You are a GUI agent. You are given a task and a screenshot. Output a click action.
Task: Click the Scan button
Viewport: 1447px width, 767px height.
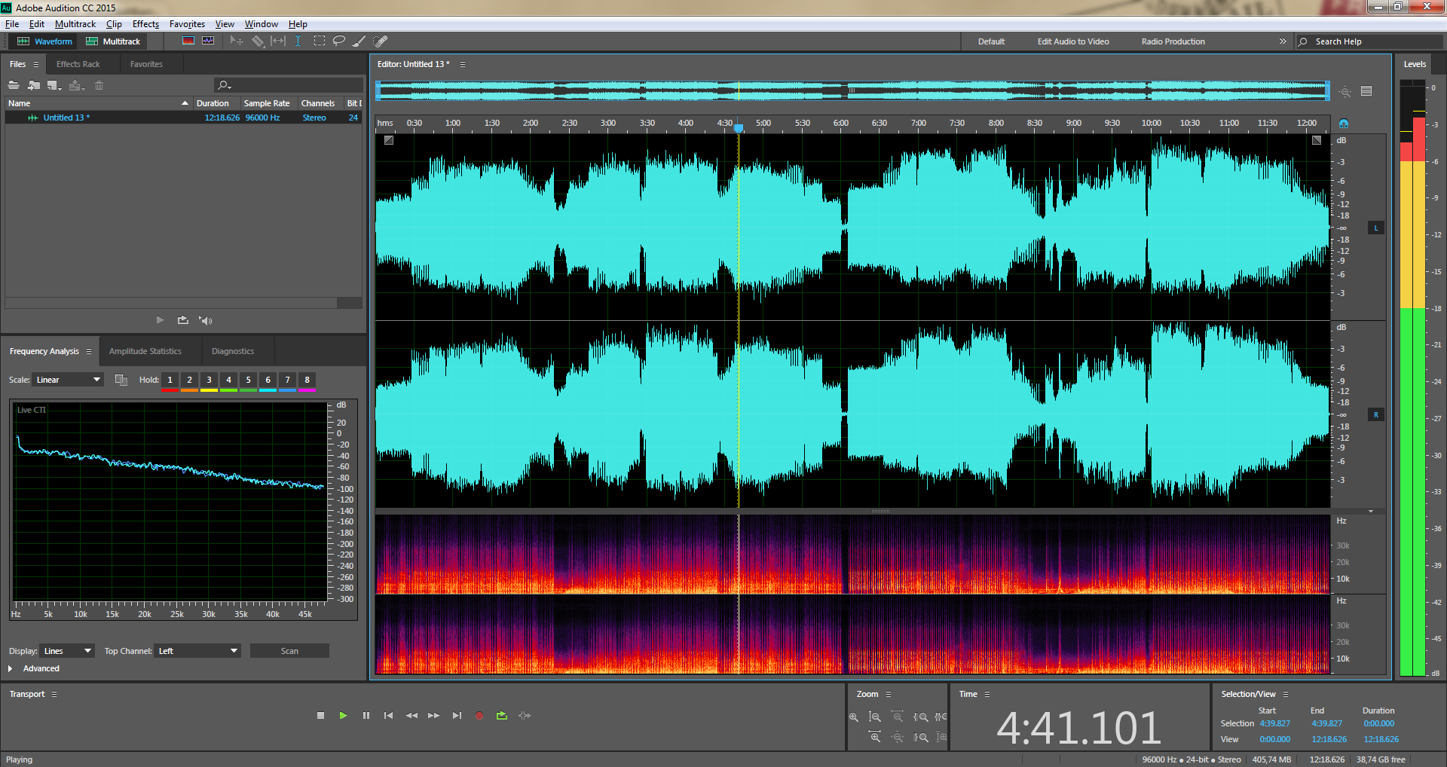(x=289, y=651)
